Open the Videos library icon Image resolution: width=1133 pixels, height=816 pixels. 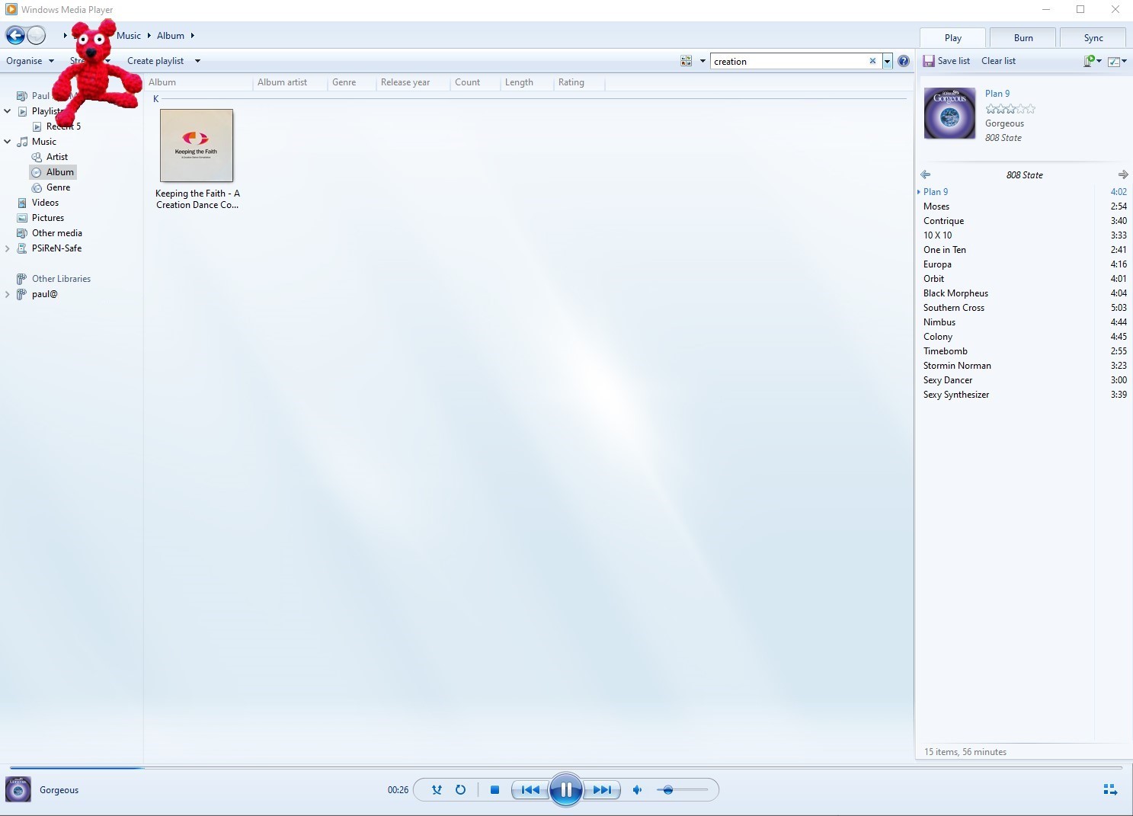tap(22, 203)
